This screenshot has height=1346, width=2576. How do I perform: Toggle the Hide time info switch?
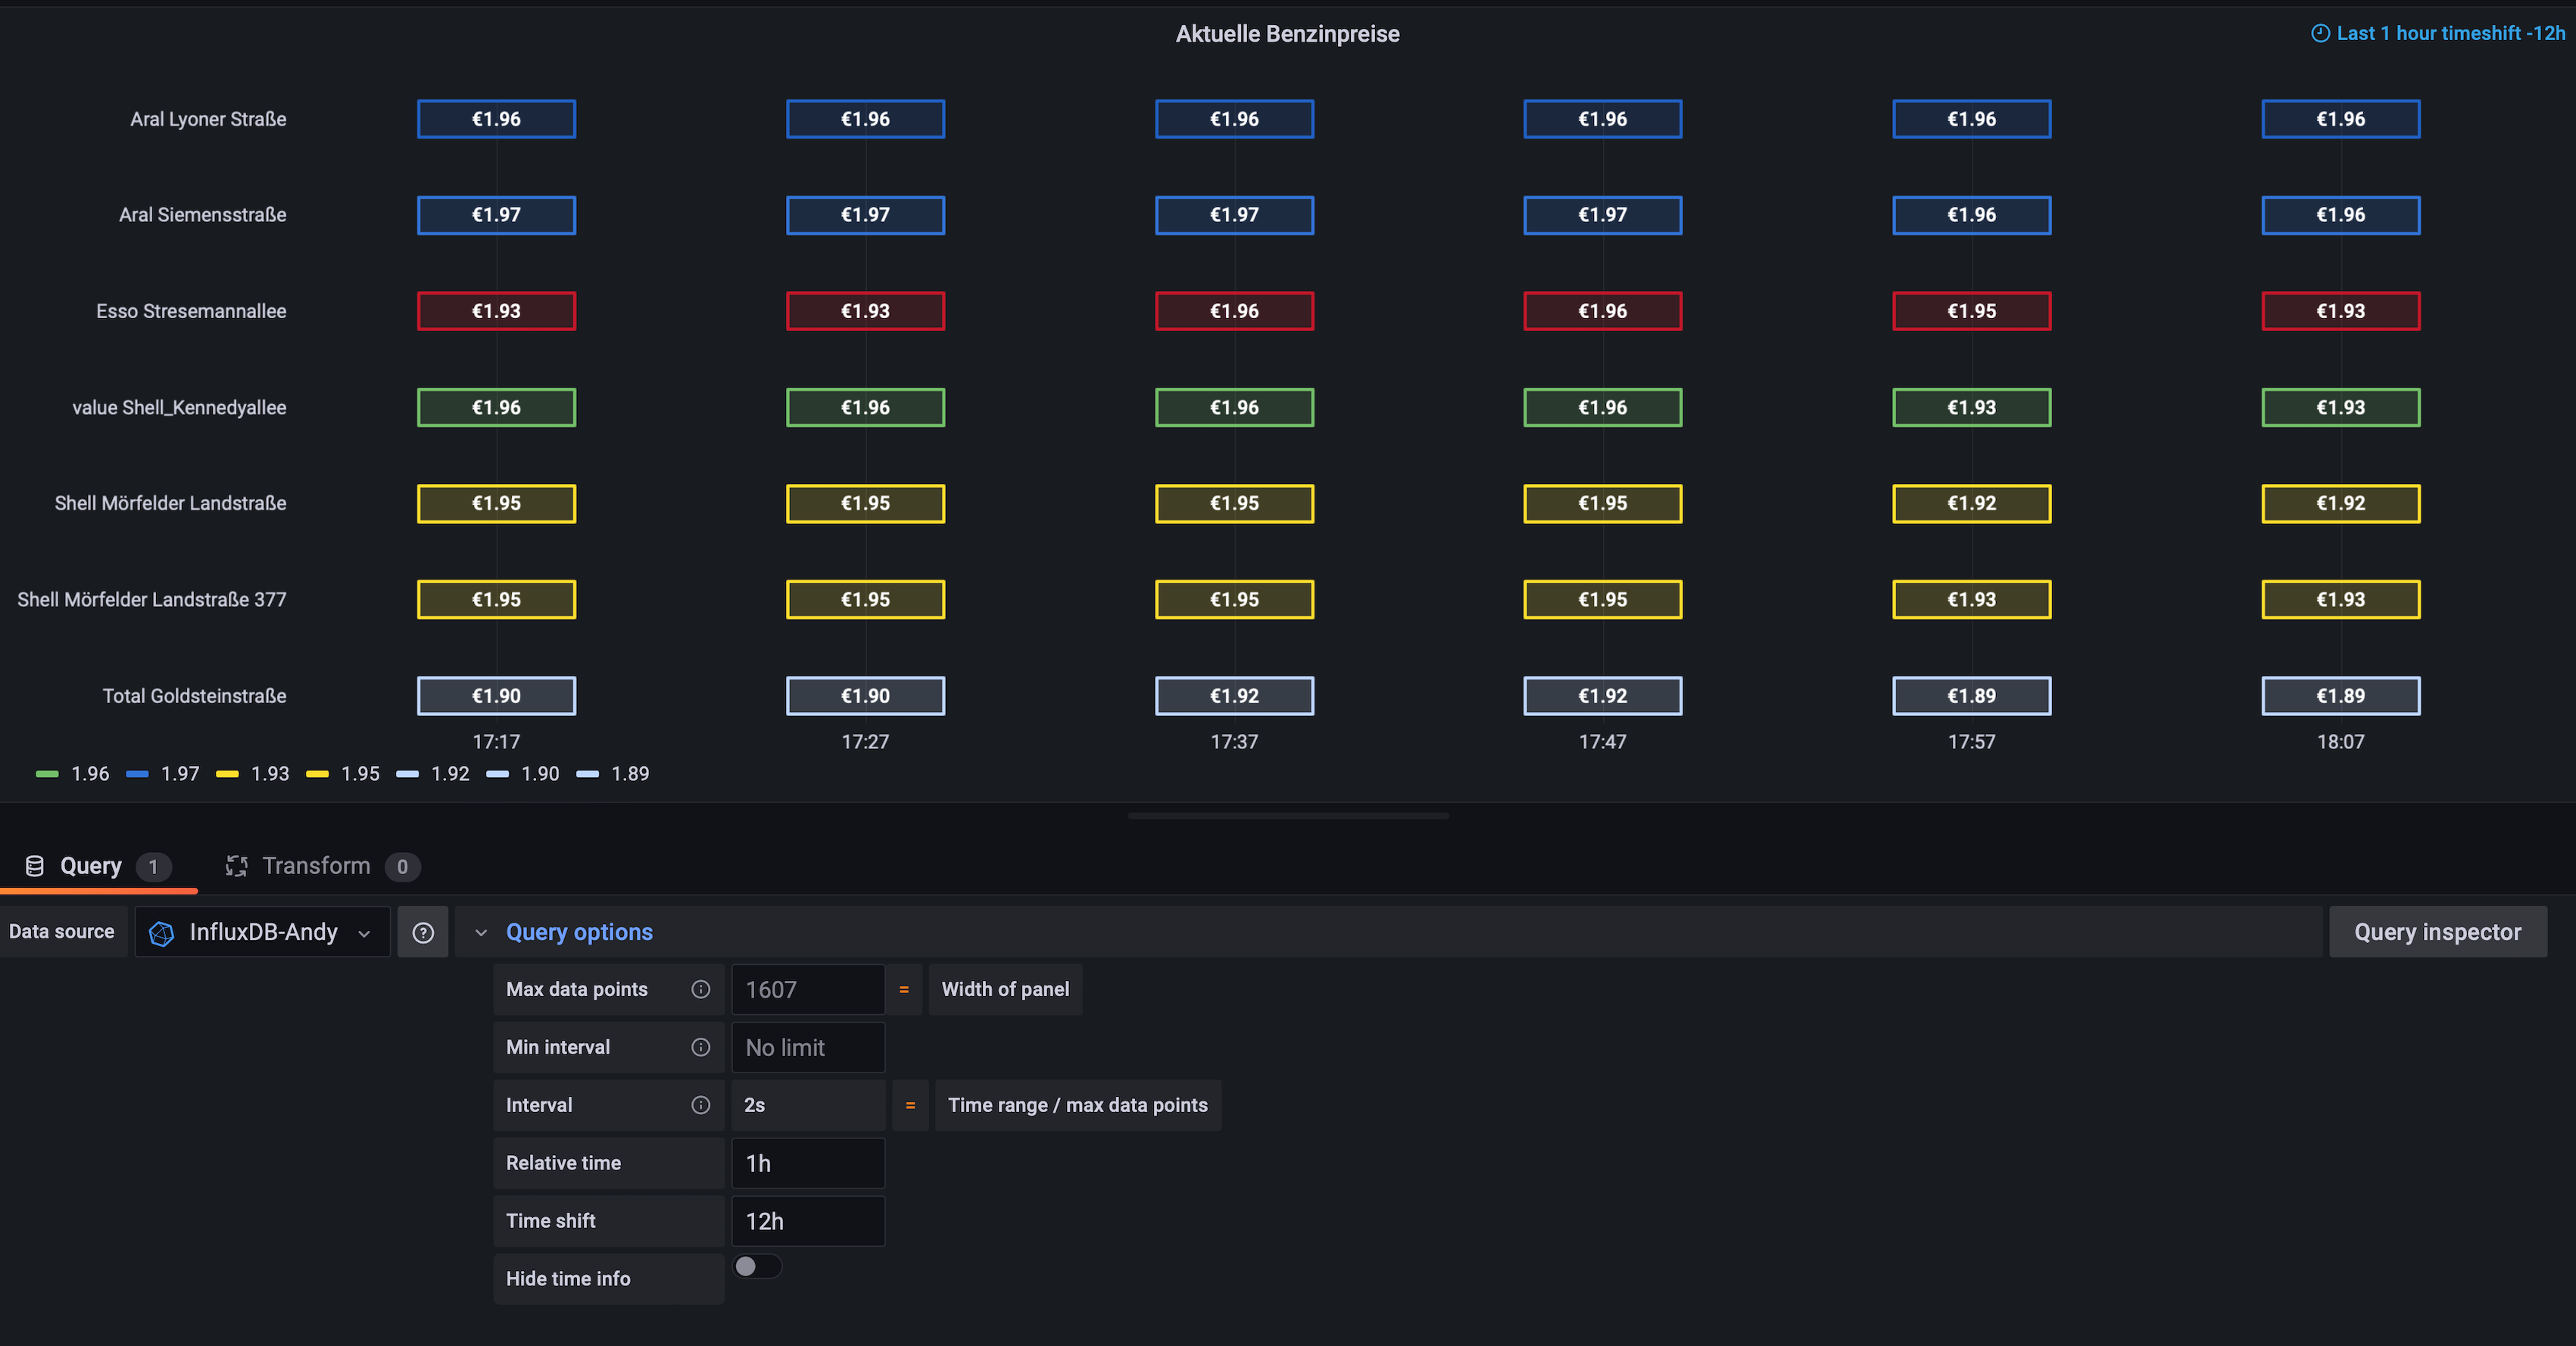pyautogui.click(x=757, y=1266)
